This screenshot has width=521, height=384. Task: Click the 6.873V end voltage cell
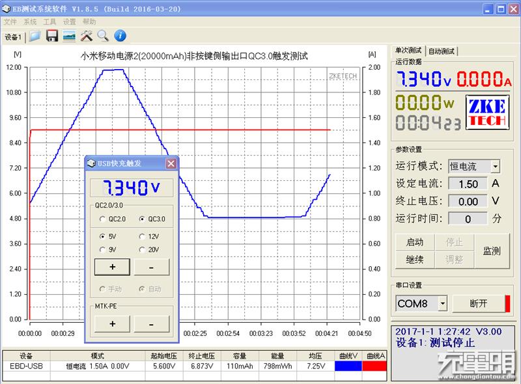click(202, 366)
